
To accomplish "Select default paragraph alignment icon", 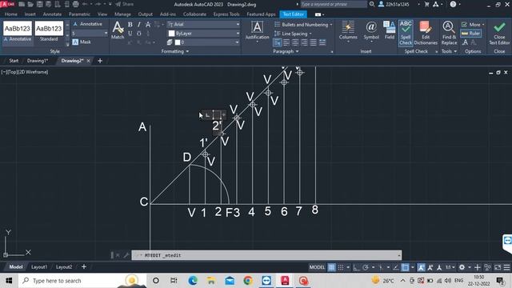I will (278, 42).
